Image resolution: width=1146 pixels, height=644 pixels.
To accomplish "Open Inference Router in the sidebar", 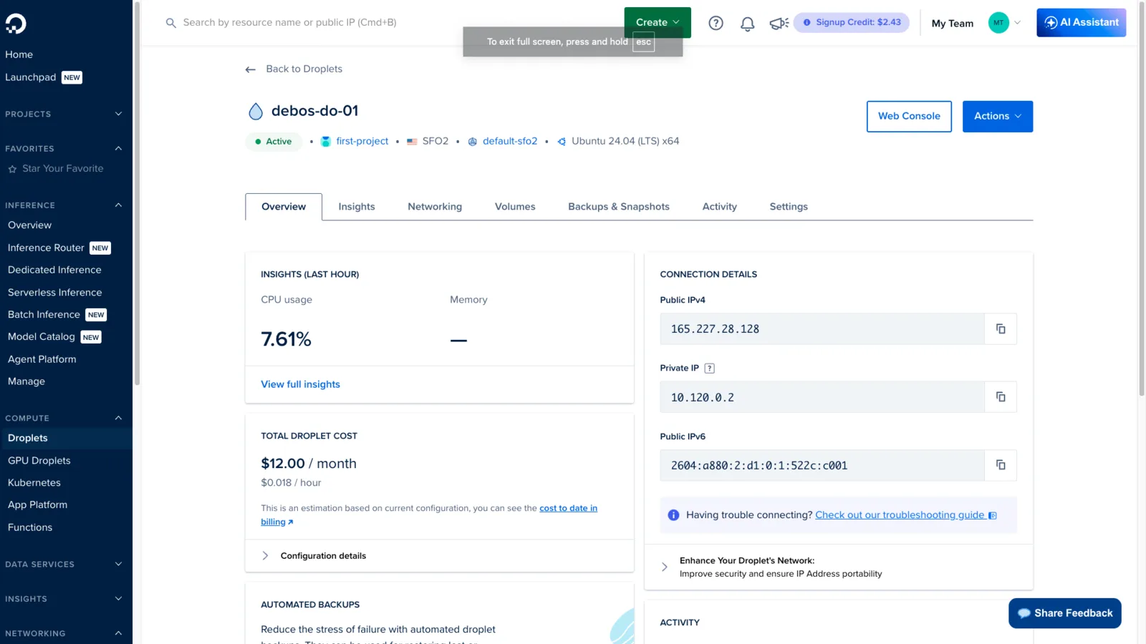I will pos(46,248).
